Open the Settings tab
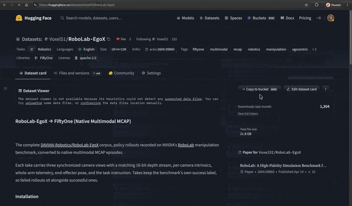 click(151, 73)
